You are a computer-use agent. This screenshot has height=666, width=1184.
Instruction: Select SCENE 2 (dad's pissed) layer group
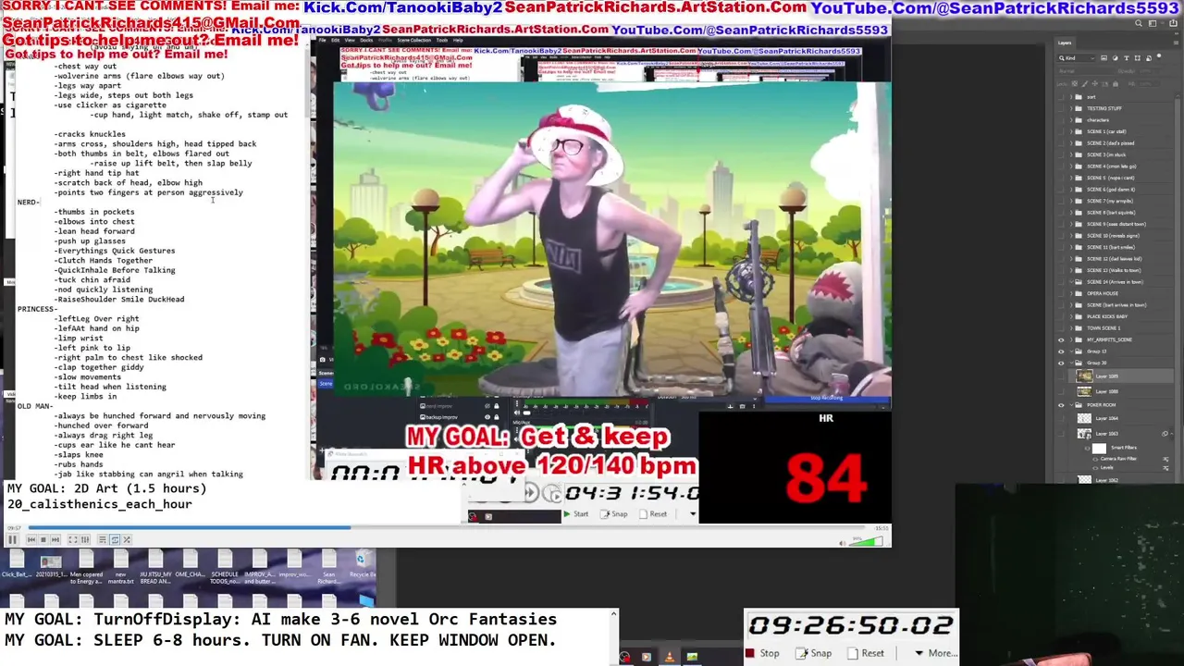pyautogui.click(x=1110, y=143)
